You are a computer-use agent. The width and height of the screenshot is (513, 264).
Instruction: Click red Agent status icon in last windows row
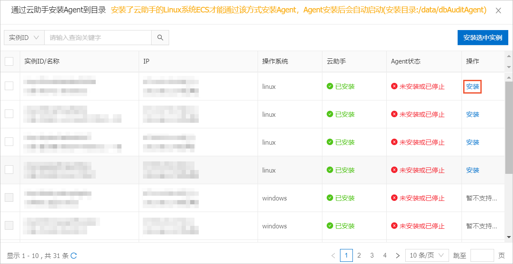(x=394, y=226)
